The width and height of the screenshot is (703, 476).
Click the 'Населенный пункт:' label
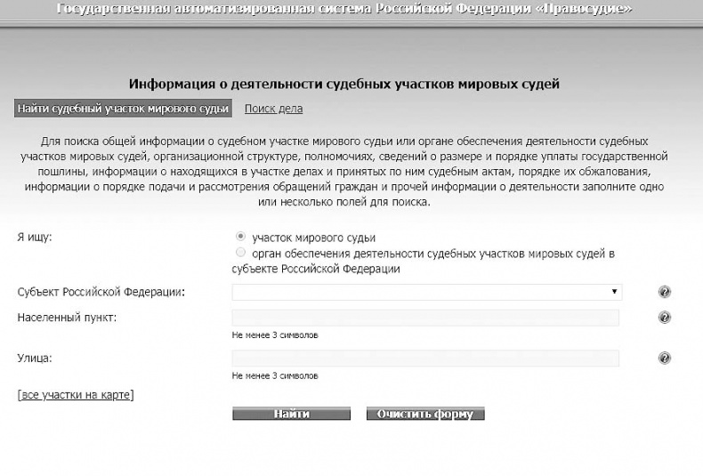pos(67,318)
